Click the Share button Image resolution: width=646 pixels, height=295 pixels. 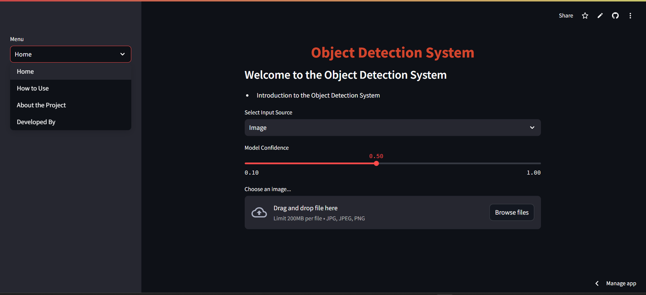click(x=566, y=16)
